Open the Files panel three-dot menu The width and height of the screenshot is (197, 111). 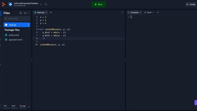29,13
